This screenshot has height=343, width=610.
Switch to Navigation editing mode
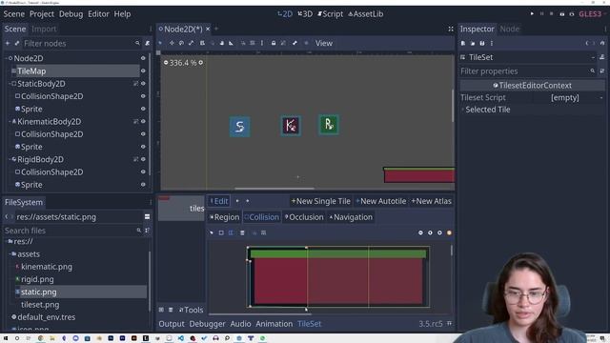(x=351, y=217)
